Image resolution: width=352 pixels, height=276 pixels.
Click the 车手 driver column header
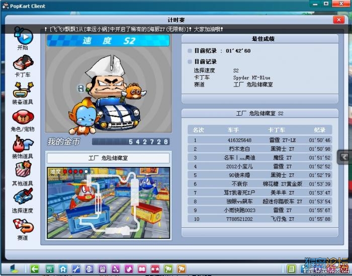(x=233, y=130)
